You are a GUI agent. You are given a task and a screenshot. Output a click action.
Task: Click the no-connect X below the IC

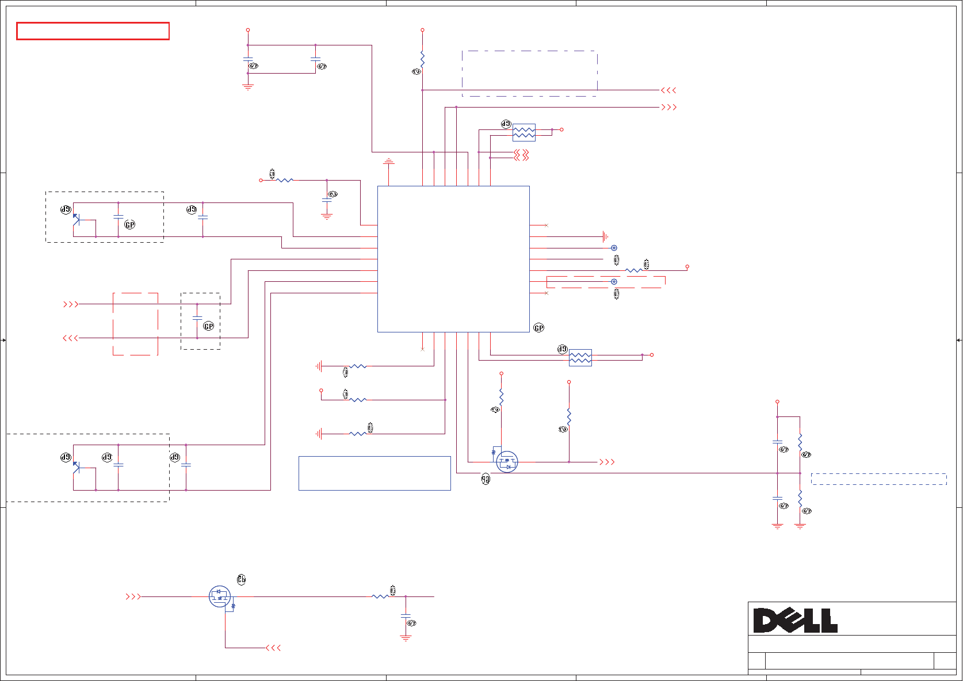[422, 349]
